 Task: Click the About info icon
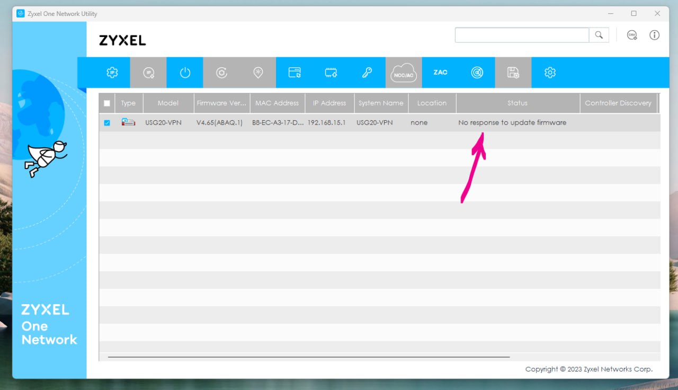[655, 35]
